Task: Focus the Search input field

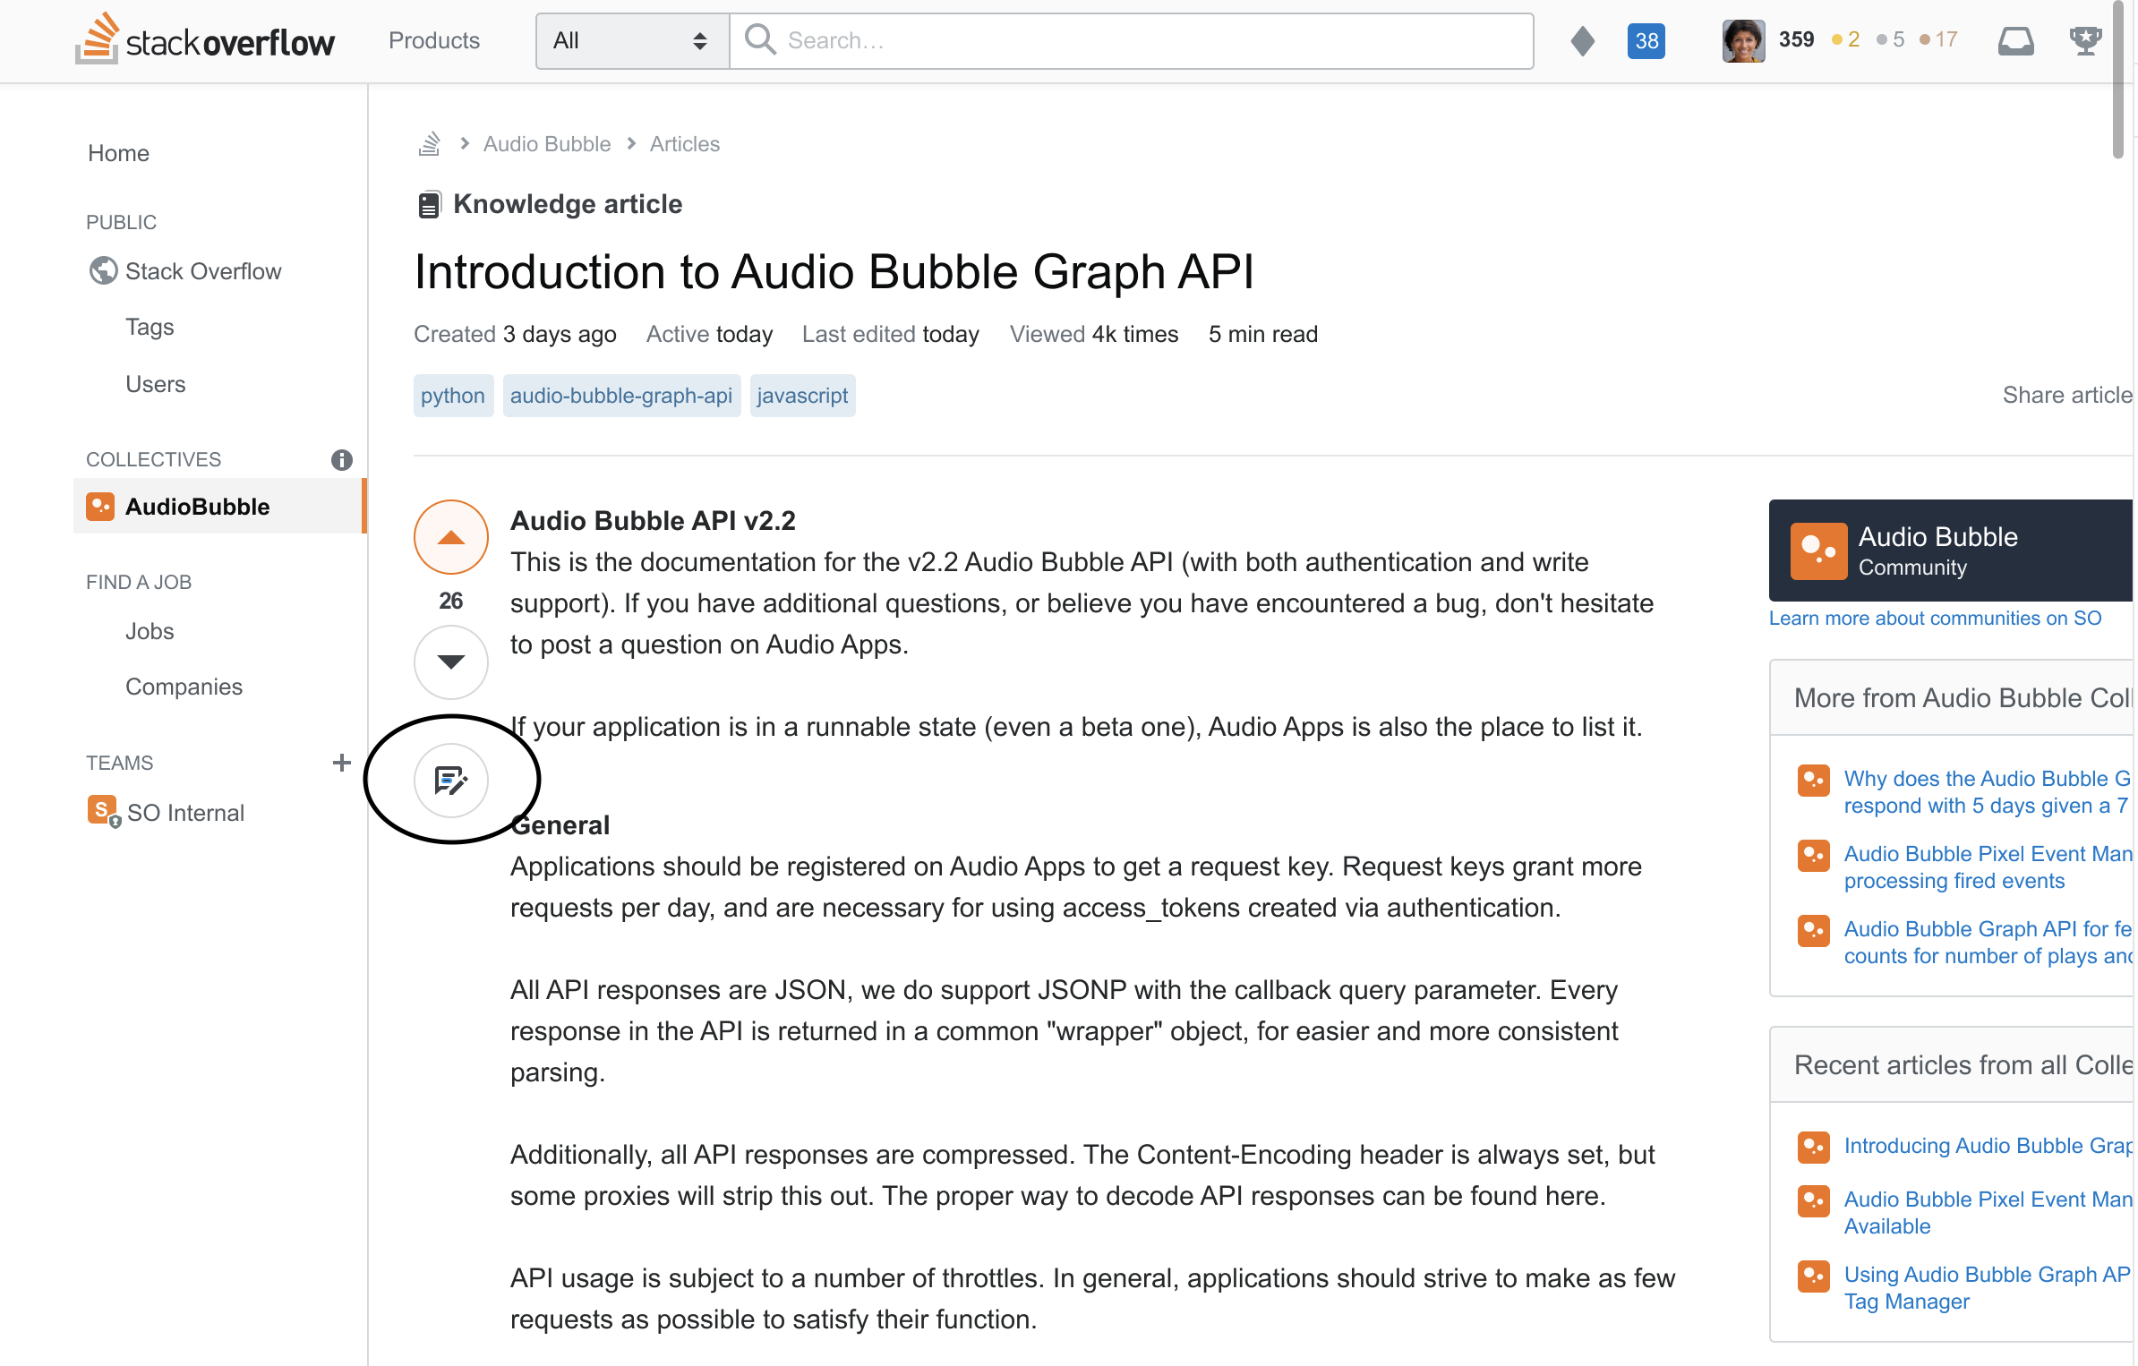Action: tap(1132, 40)
